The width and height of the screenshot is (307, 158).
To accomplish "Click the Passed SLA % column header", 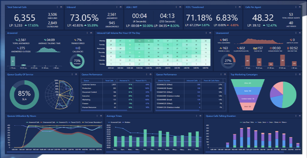I will (x=139, y=81).
